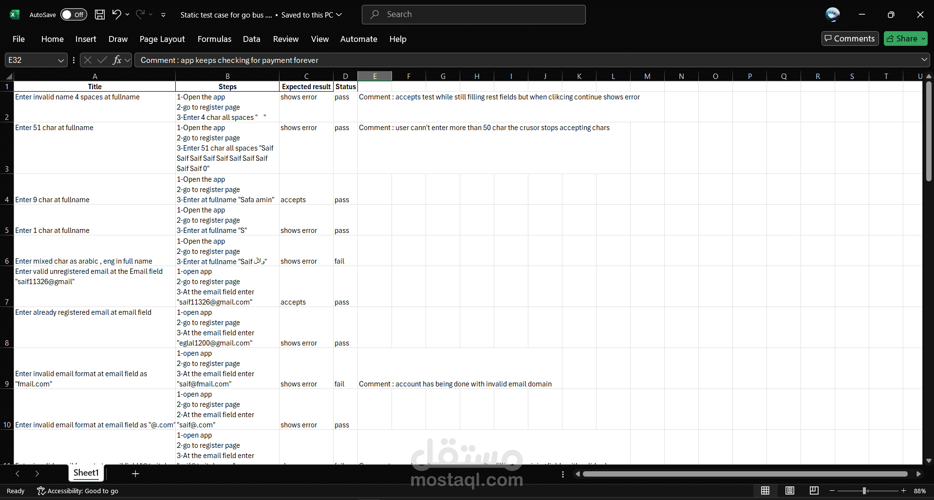Run the Accessibility checker from status bar
The image size is (934, 500).
pos(77,491)
